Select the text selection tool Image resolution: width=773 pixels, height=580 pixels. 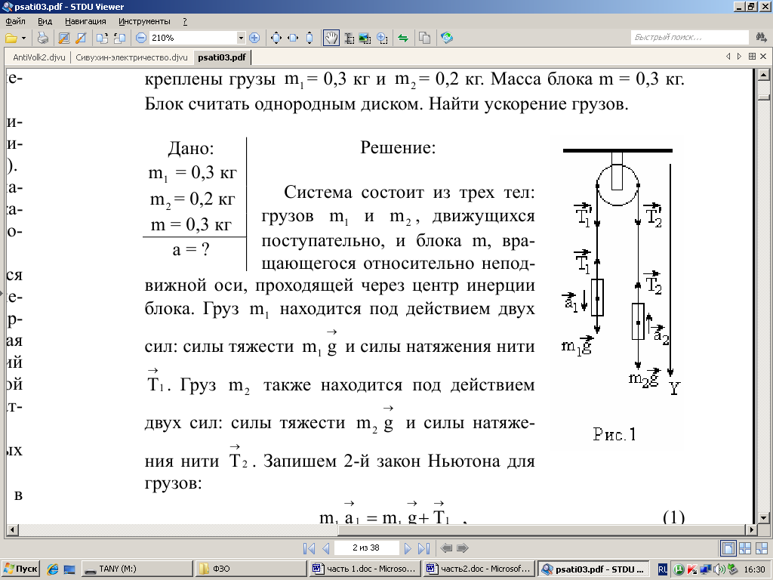(x=349, y=38)
